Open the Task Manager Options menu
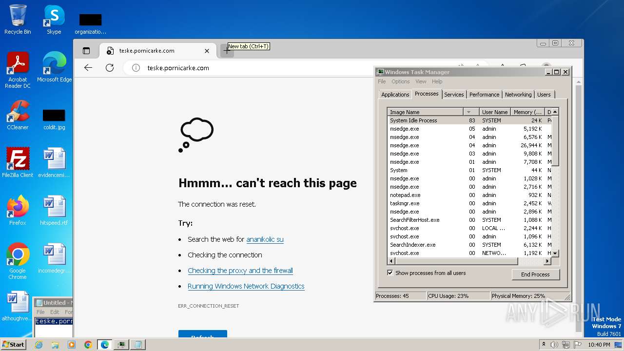 [401, 81]
